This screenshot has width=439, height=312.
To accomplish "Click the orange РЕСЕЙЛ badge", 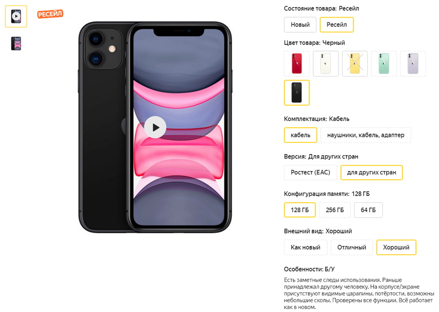I will [x=50, y=14].
